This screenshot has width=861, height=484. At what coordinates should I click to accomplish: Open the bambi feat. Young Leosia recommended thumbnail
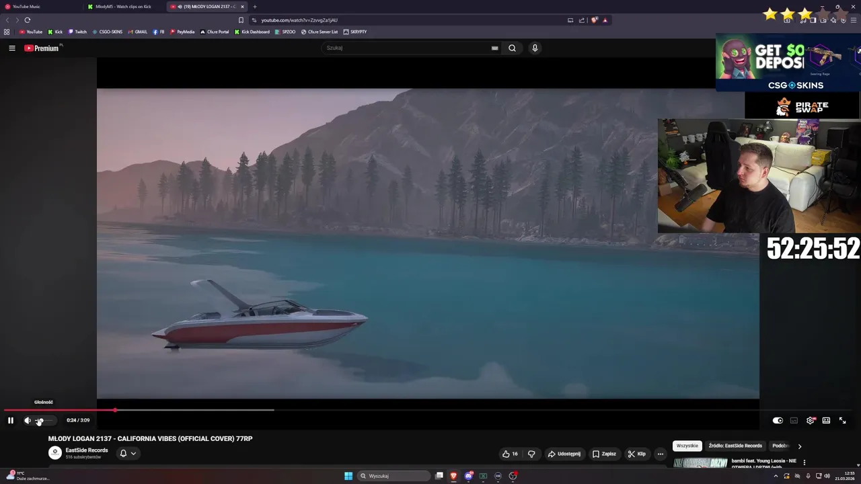tap(700, 463)
